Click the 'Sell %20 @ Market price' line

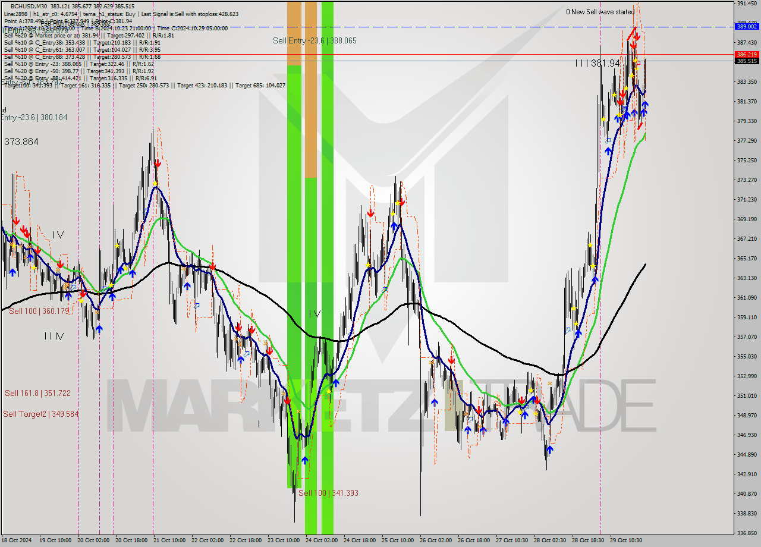point(89,35)
